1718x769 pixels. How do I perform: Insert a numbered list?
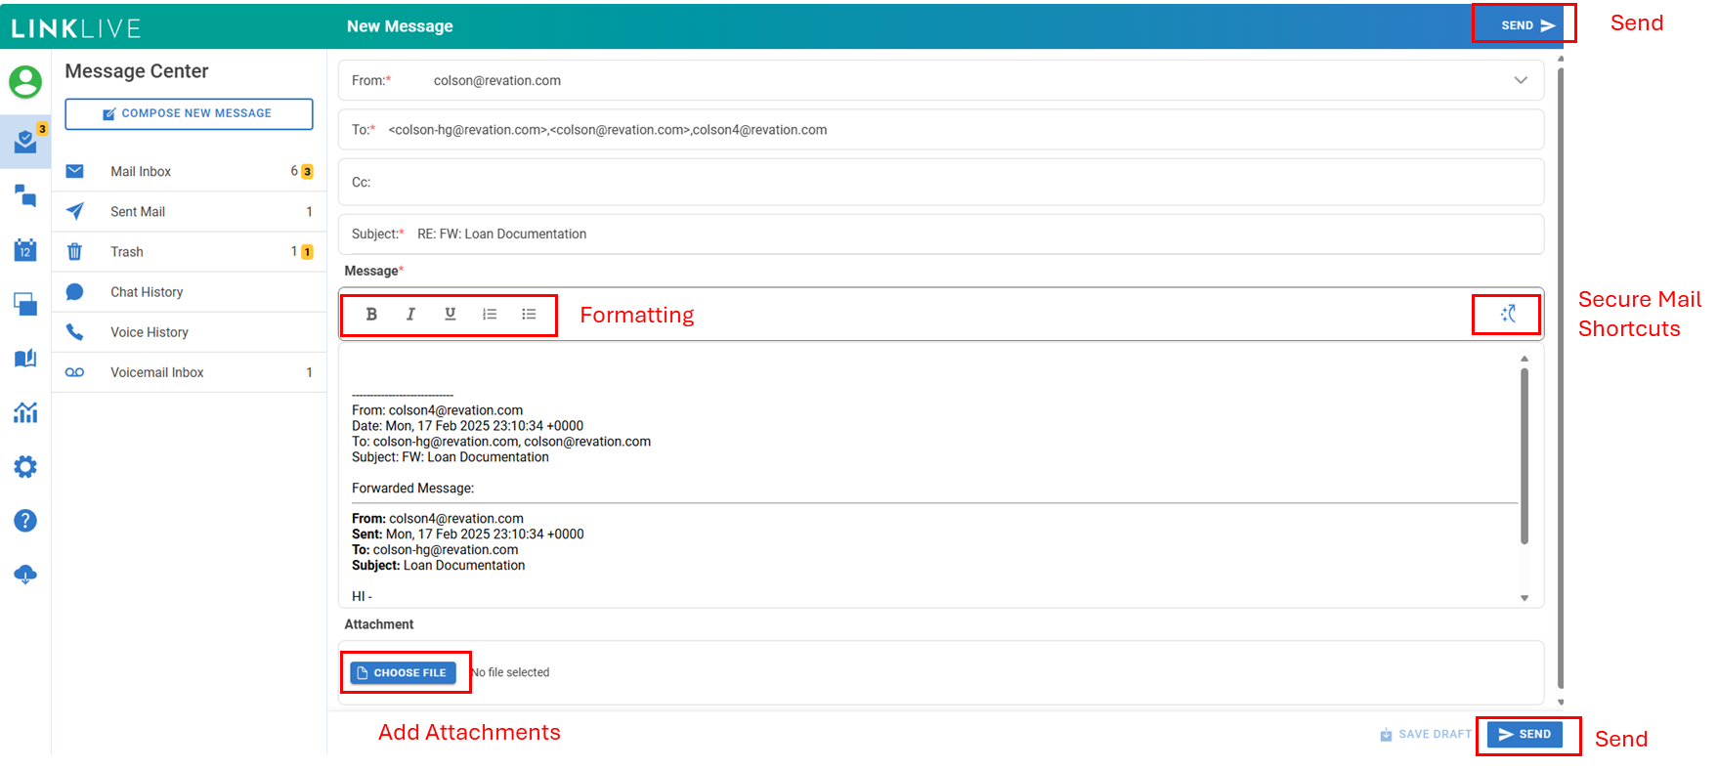click(490, 314)
